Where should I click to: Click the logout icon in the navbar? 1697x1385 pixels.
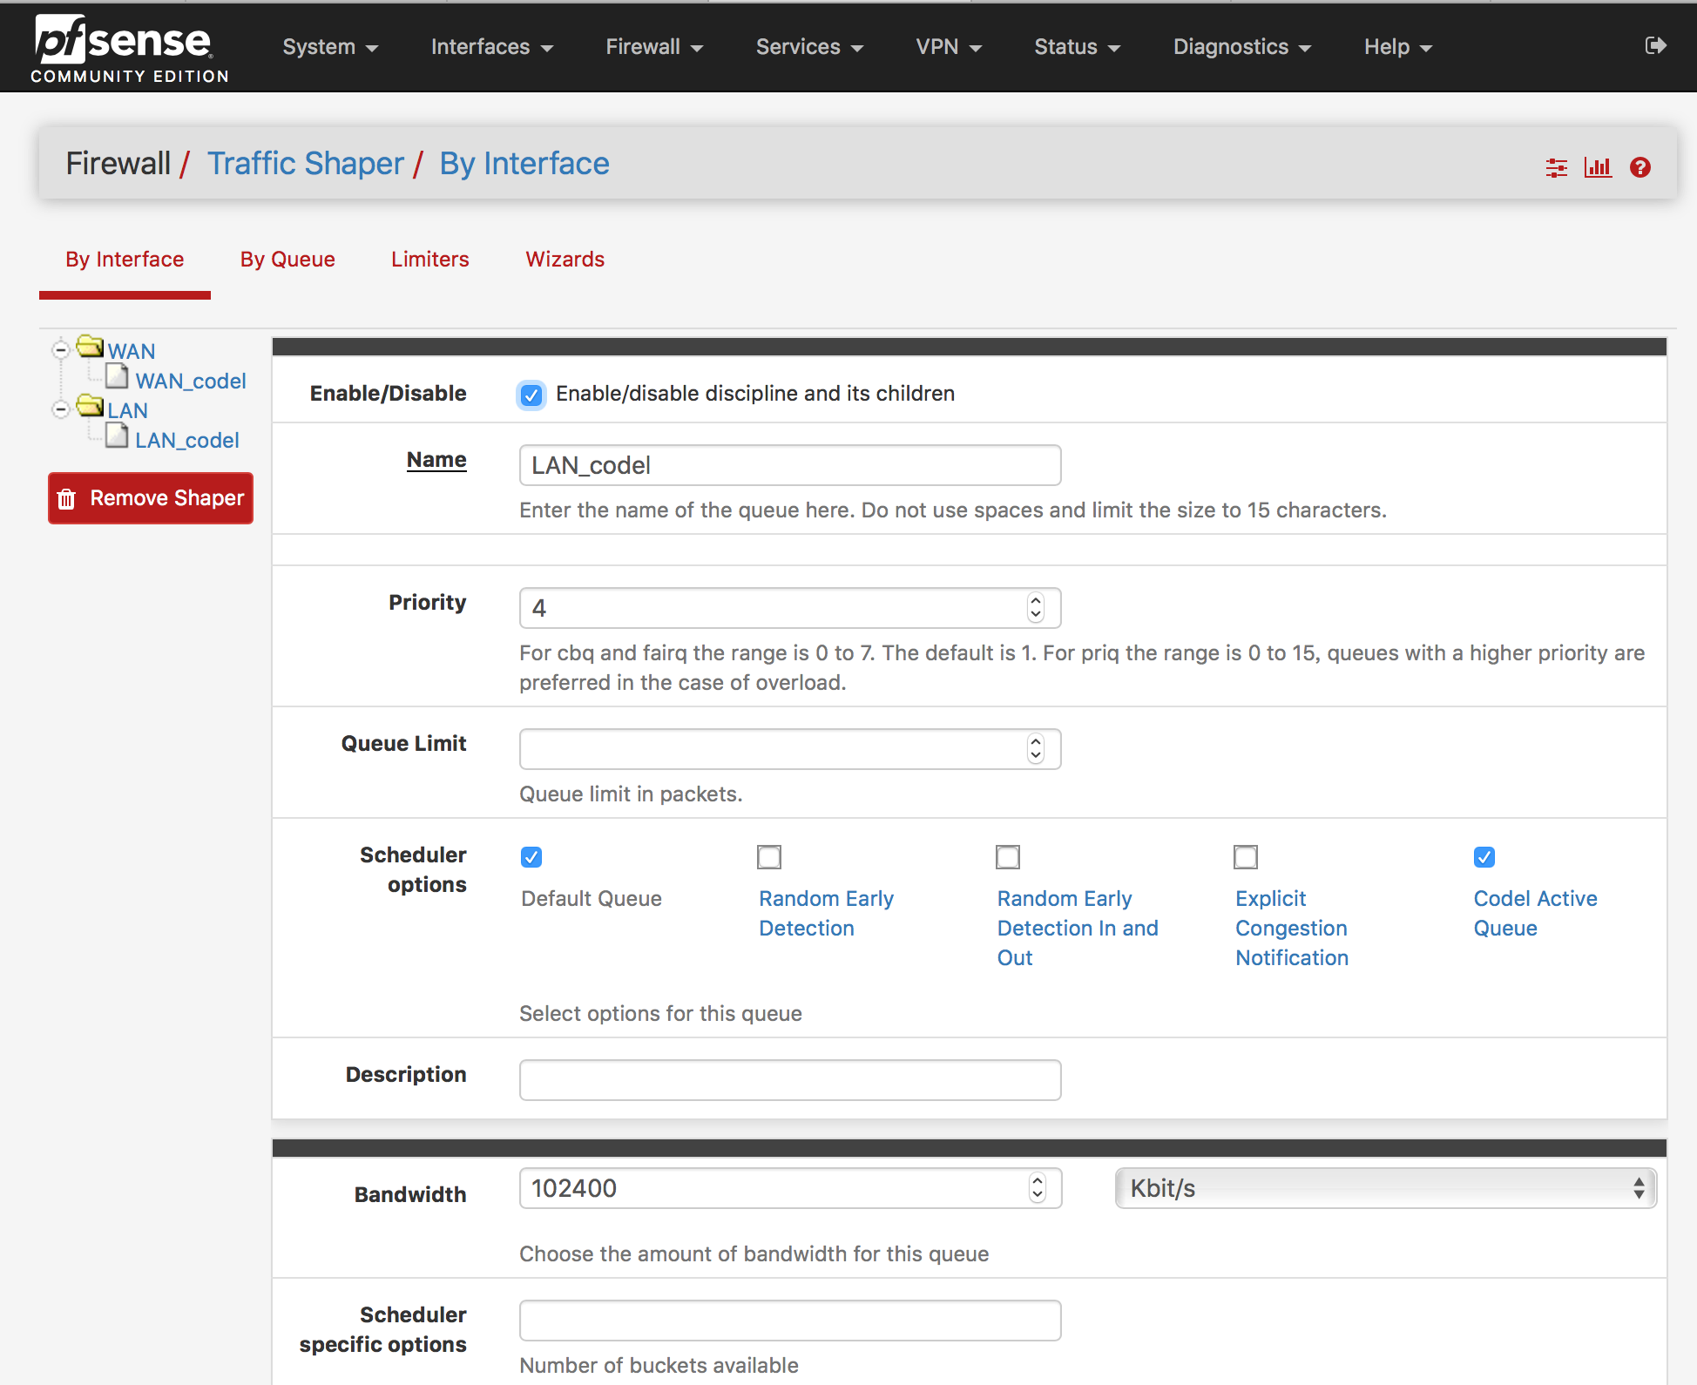pos(1656,46)
